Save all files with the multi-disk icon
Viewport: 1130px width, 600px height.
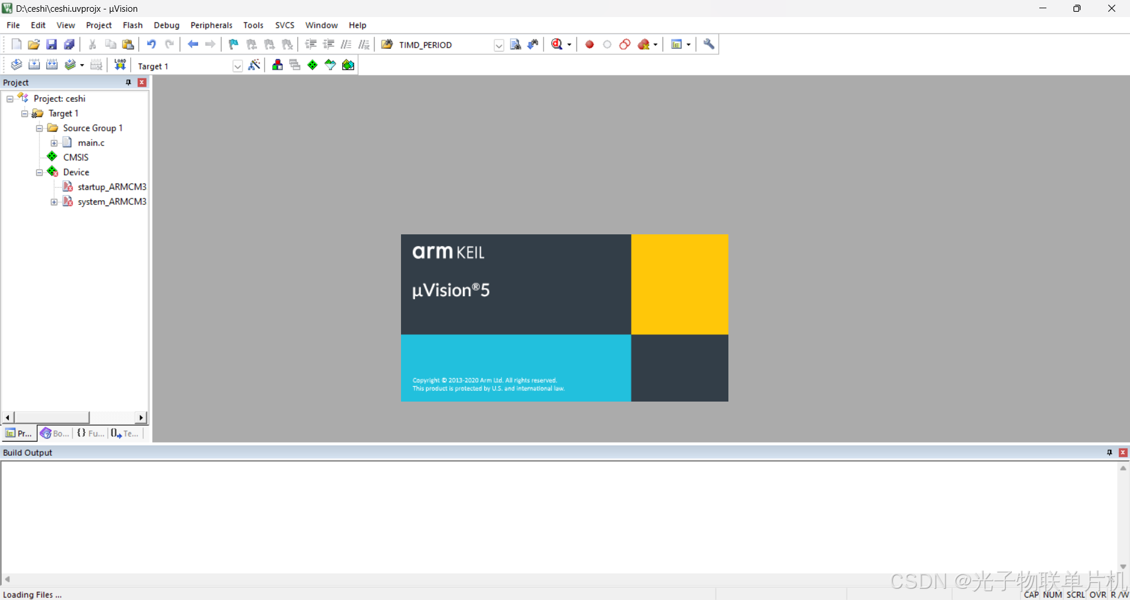click(69, 44)
